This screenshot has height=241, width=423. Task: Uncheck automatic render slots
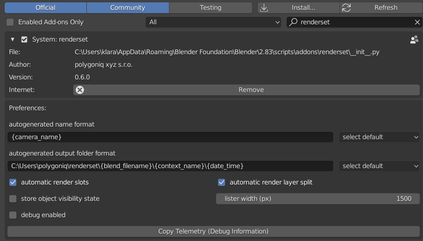[13, 182]
